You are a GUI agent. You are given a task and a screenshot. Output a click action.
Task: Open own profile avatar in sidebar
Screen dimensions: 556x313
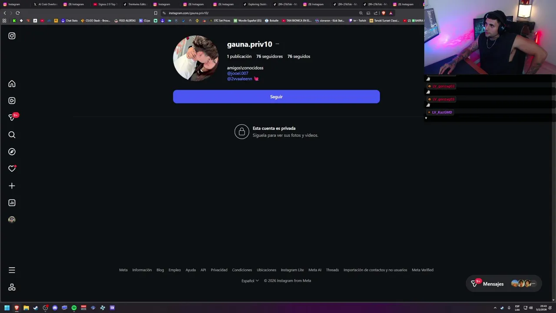click(x=12, y=220)
